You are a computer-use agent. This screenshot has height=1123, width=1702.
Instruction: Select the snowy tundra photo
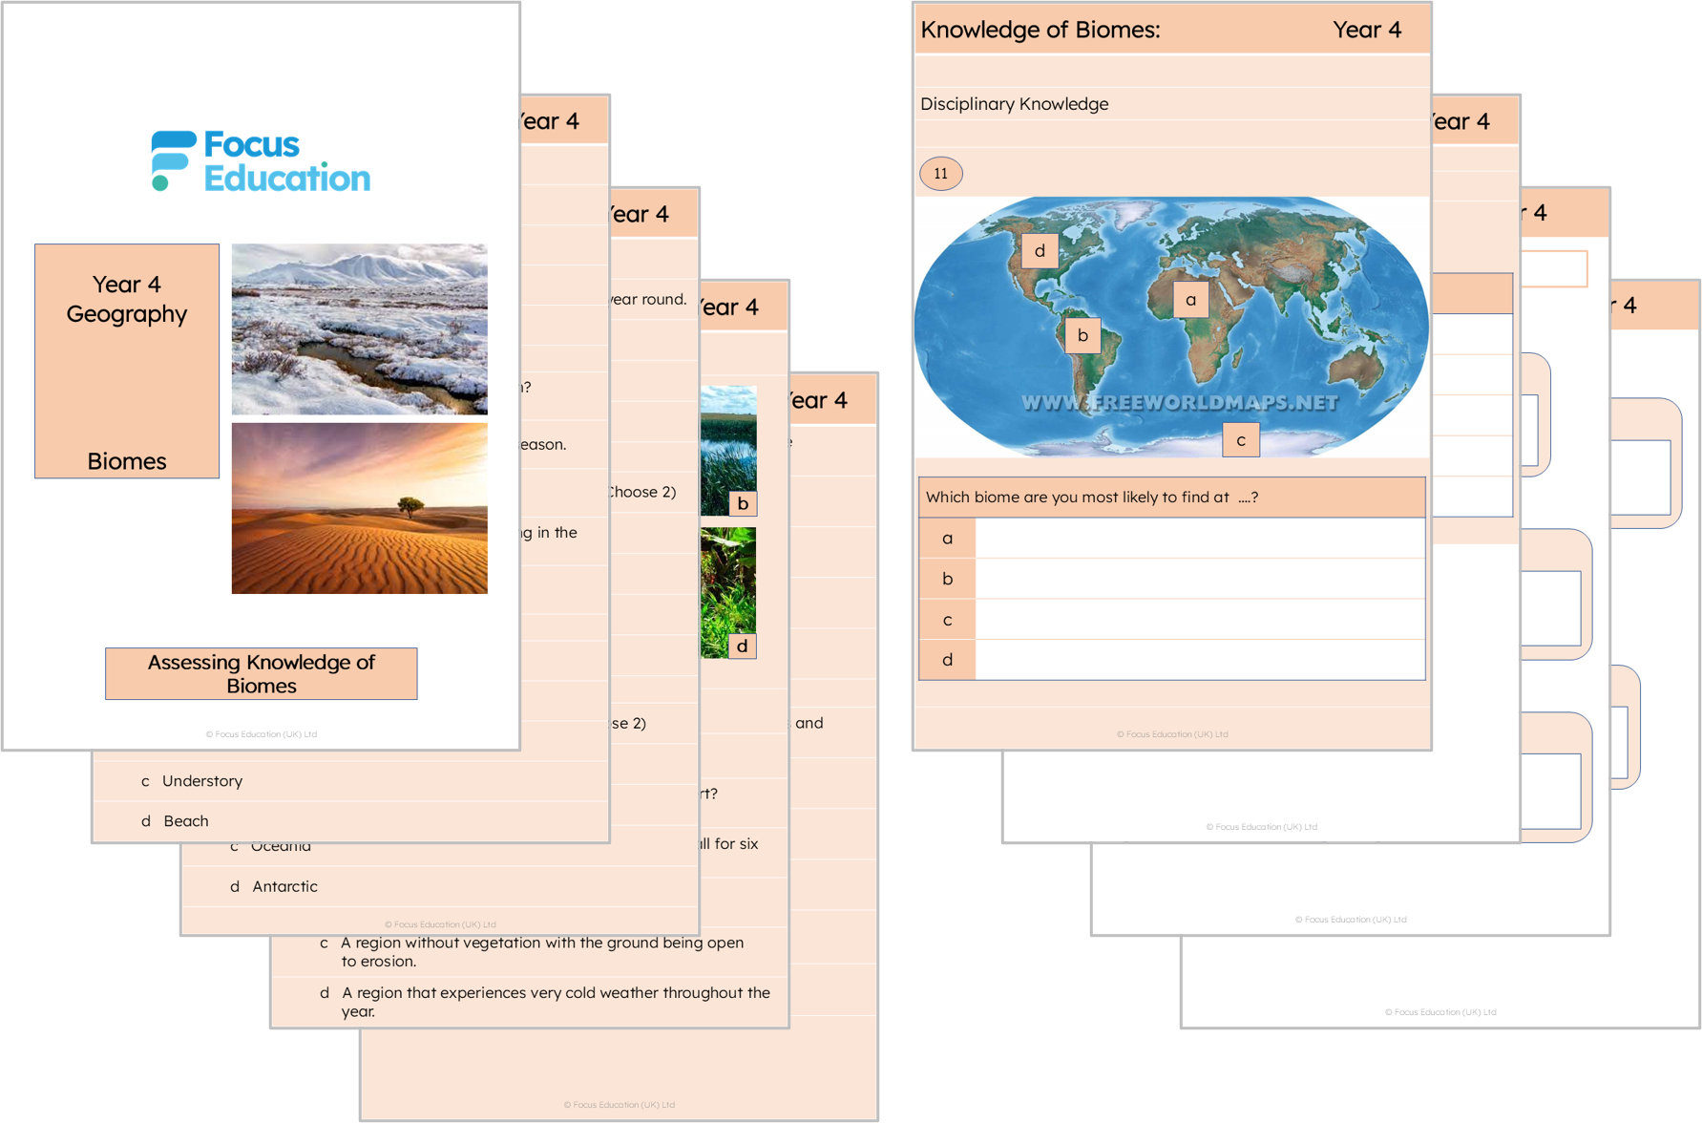click(359, 328)
